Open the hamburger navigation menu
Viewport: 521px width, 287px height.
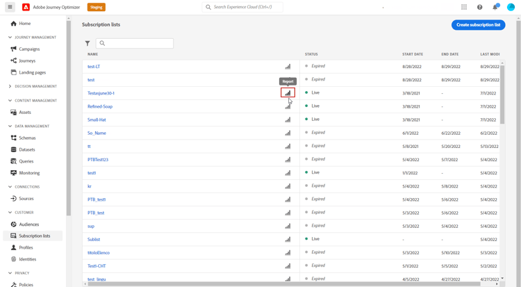click(10, 7)
